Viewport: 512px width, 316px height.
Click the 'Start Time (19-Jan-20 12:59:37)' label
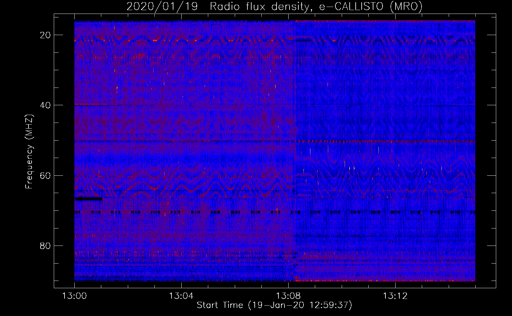[274, 305]
